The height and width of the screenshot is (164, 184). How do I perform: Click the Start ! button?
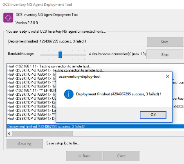[x=165, y=42]
